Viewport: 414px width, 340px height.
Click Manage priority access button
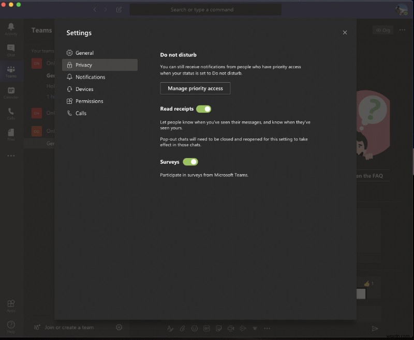[x=195, y=88]
